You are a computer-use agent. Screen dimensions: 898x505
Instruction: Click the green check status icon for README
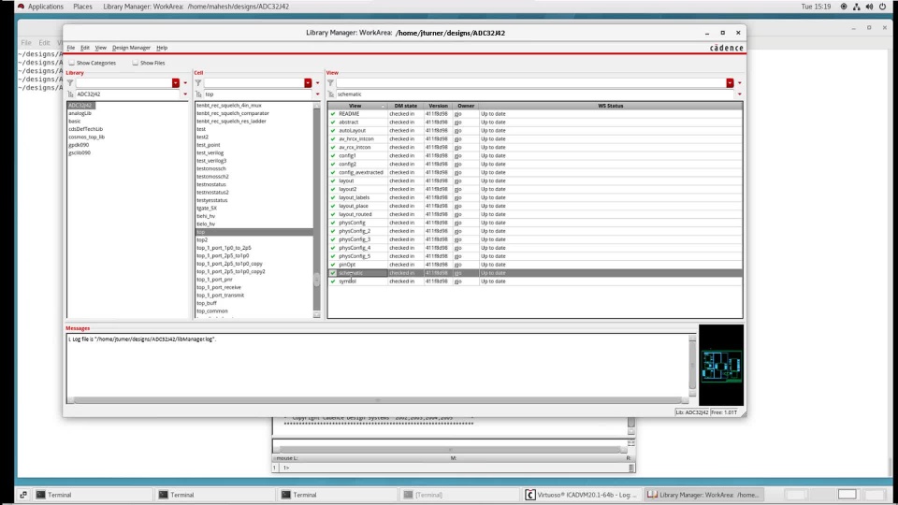(x=333, y=114)
